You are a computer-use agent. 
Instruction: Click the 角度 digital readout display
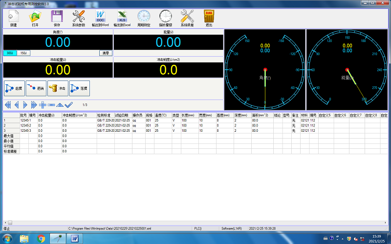click(58, 42)
